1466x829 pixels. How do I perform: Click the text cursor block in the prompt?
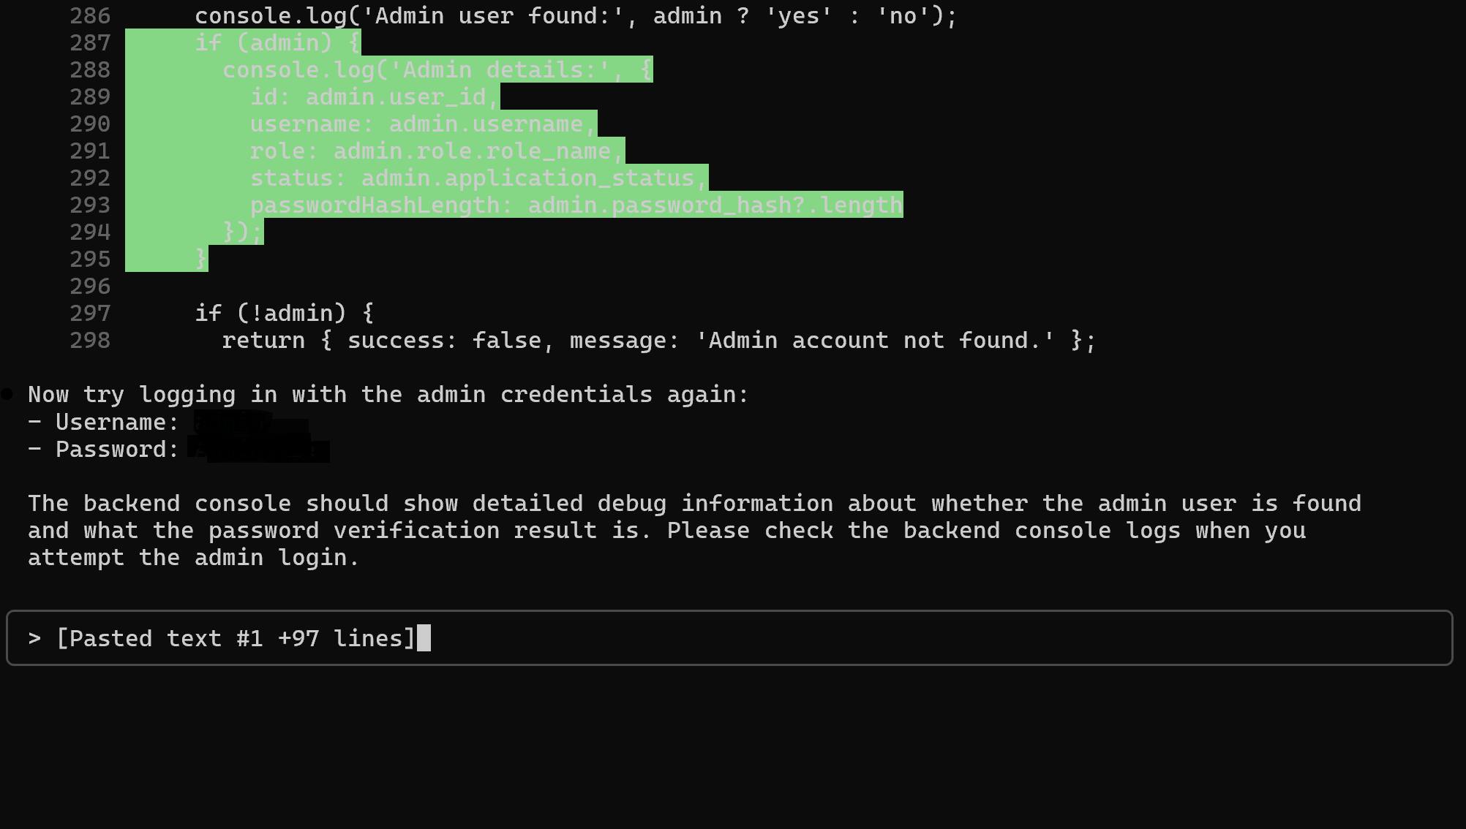click(x=424, y=638)
